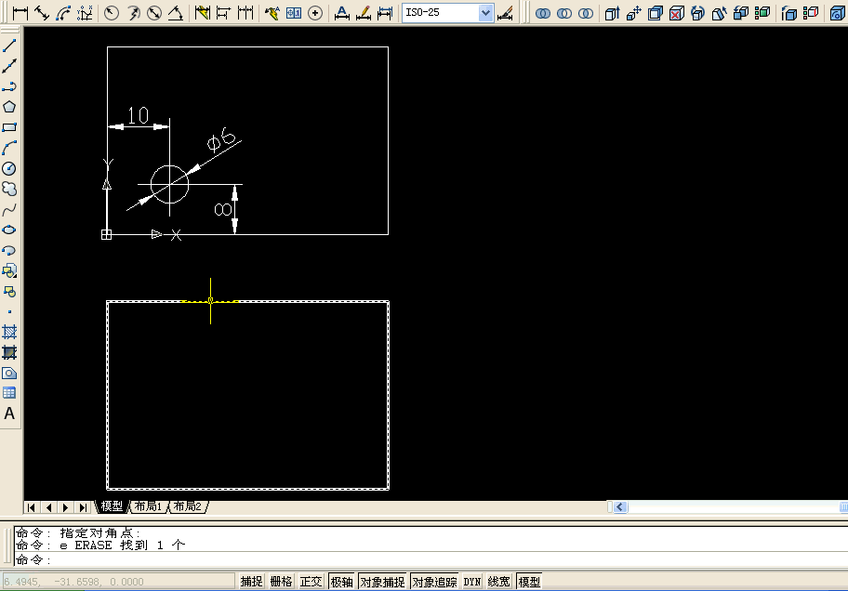
Task: Select the Move Faces tool
Action: (634, 13)
